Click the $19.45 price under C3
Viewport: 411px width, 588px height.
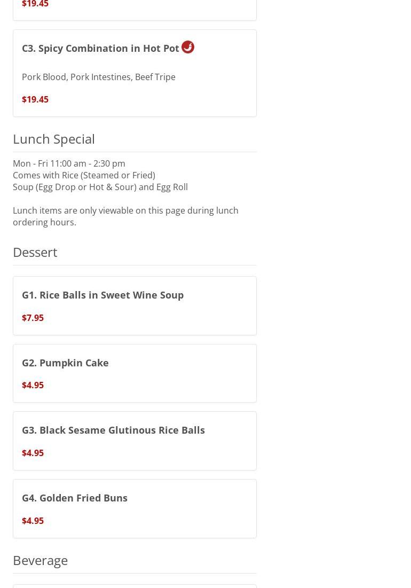point(35,99)
